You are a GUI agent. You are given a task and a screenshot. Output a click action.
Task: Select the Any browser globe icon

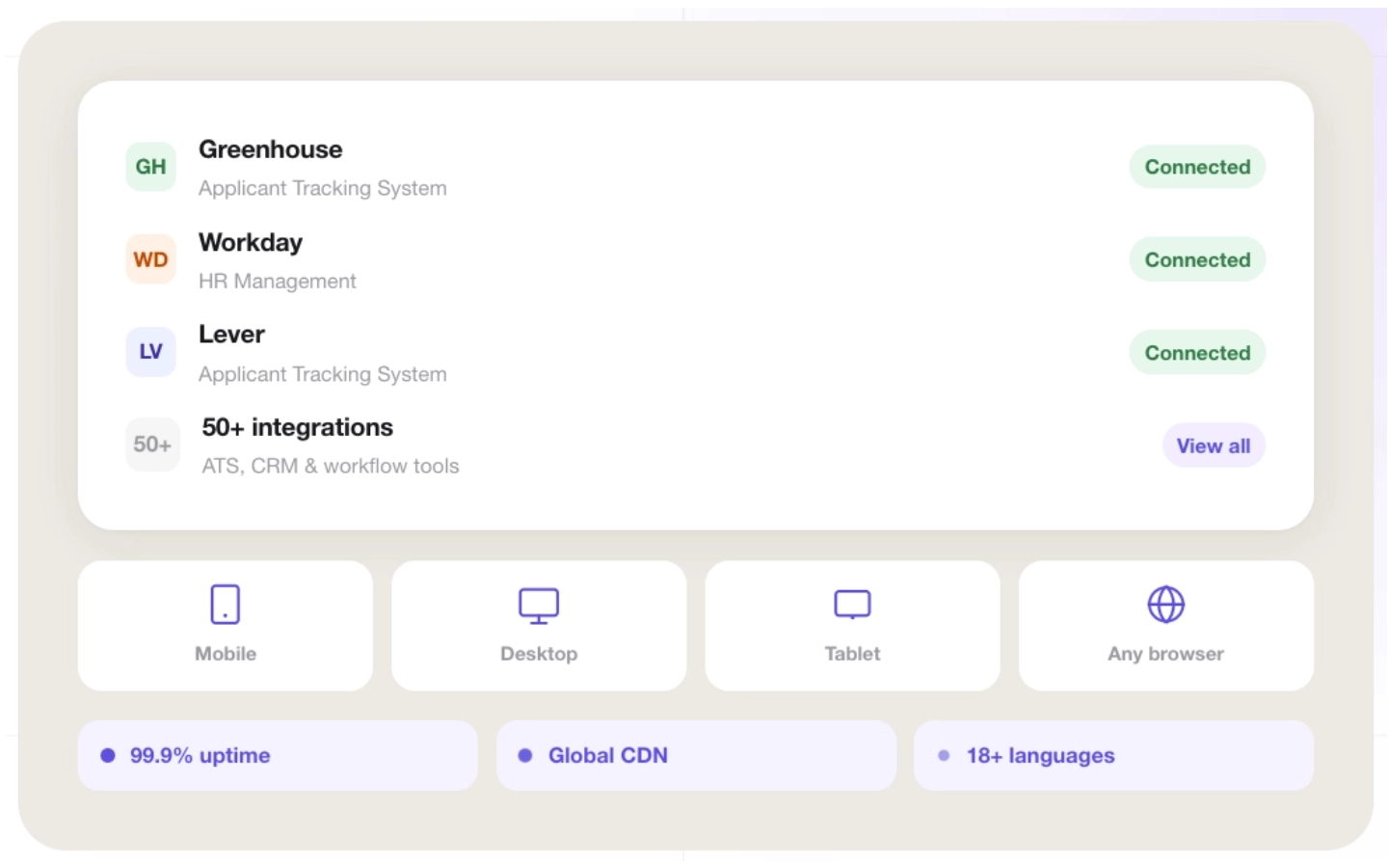(1166, 605)
